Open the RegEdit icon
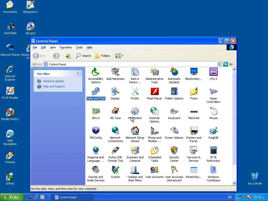The image size is (268, 201). pyautogui.click(x=213, y=133)
